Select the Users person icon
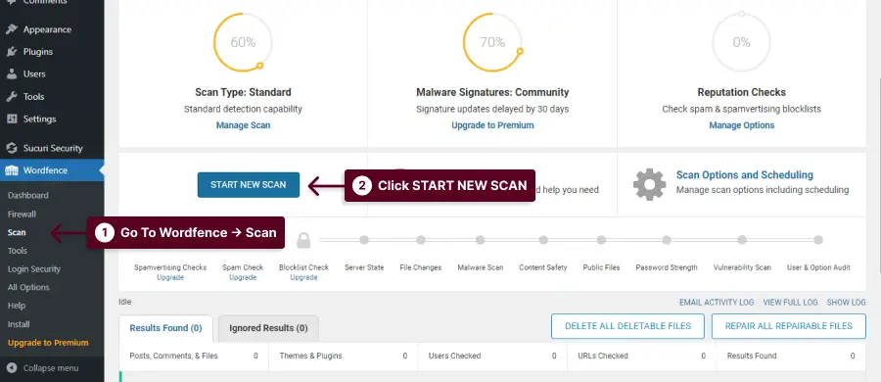Screen dimensions: 881x382 (x=12, y=74)
